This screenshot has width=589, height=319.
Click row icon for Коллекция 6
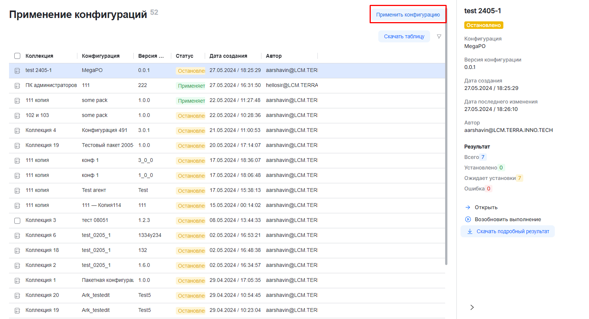[17, 236]
